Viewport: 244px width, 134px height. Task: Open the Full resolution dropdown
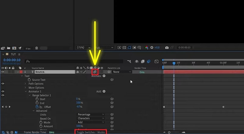click(x=104, y=48)
